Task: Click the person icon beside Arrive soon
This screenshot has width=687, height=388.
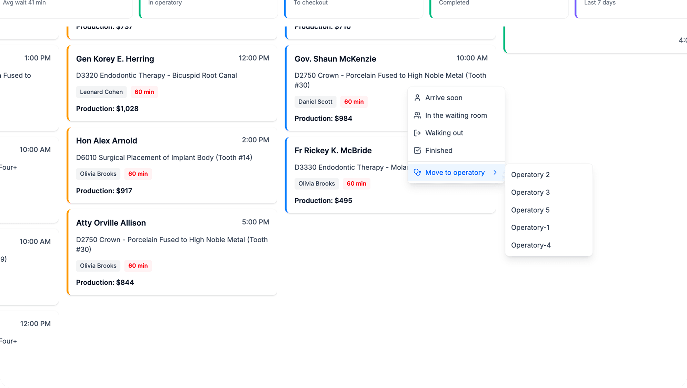Action: 417,98
